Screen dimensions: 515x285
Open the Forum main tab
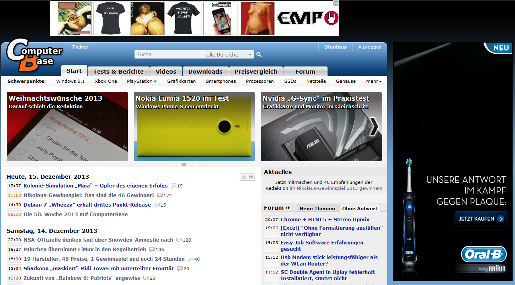point(305,72)
